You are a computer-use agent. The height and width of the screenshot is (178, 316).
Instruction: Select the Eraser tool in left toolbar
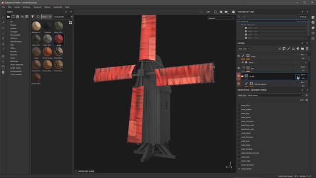(x=3, y=22)
